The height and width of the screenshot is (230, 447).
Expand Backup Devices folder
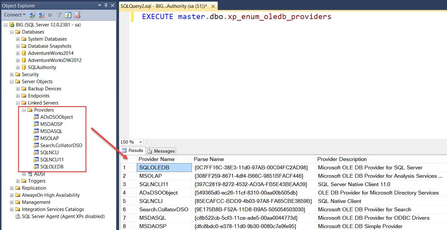[18, 89]
